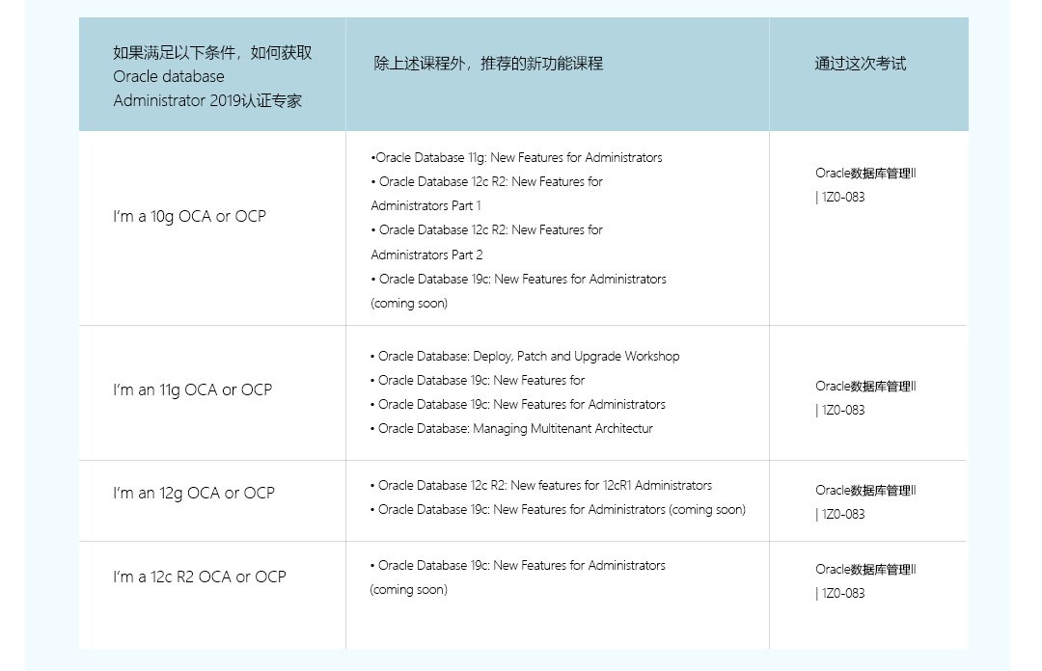Select "Oracle Database: Managing Multitenant Architectur"
Image resolution: width=1042 pixels, height=671 pixels.
pos(511,428)
